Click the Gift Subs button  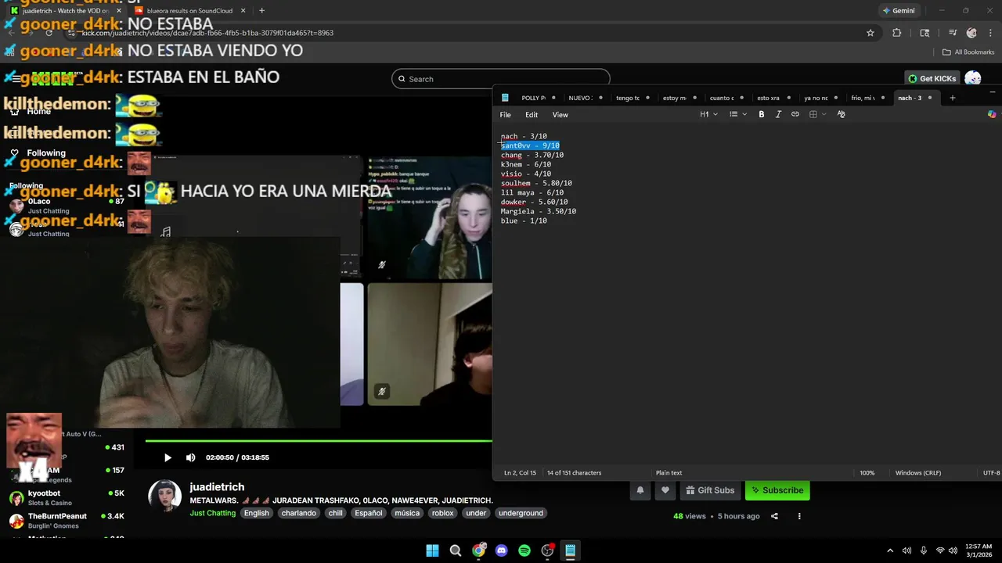pos(710,490)
